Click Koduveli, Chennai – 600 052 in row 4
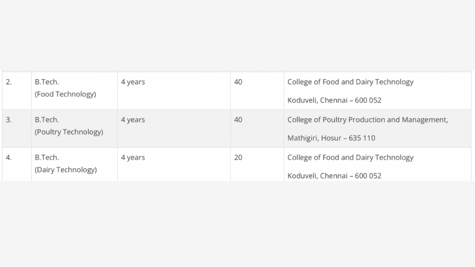475x267 pixels. coord(334,176)
